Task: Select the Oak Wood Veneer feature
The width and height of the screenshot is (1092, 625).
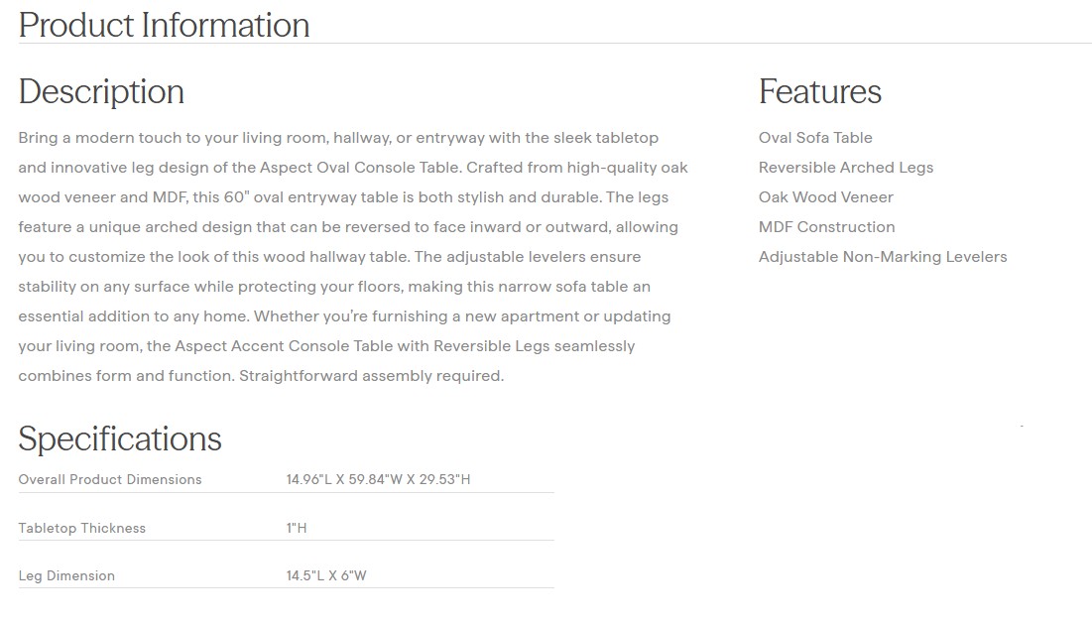Action: coord(825,197)
